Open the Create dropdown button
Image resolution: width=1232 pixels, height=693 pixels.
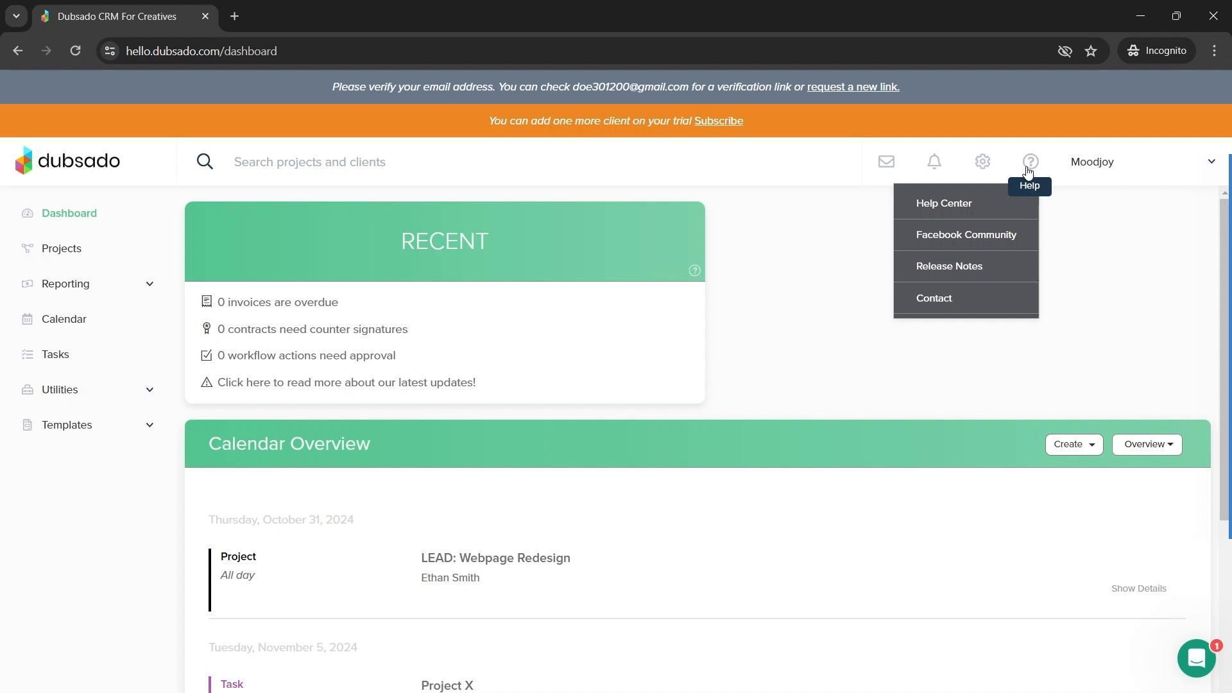click(1074, 444)
